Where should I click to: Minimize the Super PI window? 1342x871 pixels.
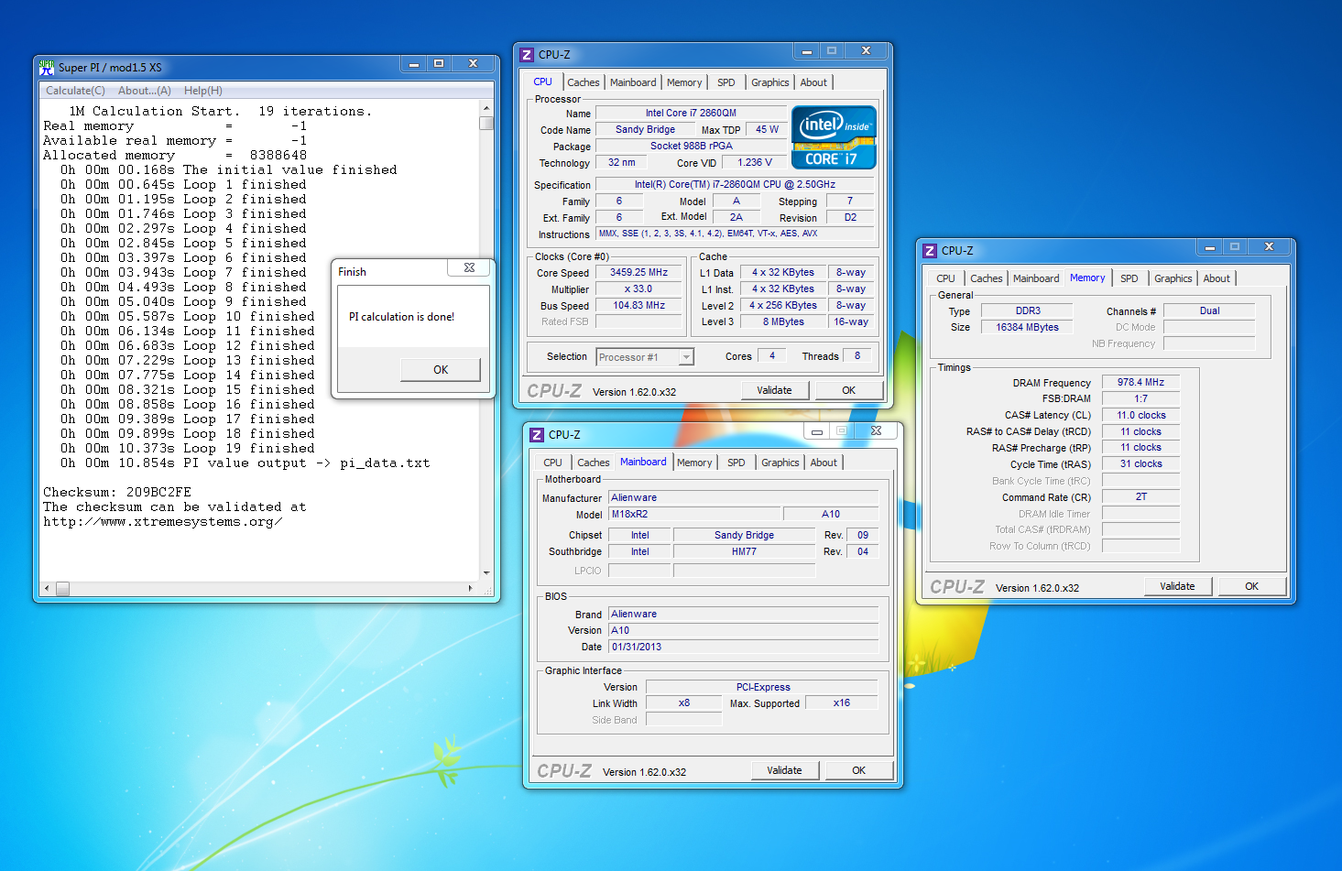click(x=414, y=63)
